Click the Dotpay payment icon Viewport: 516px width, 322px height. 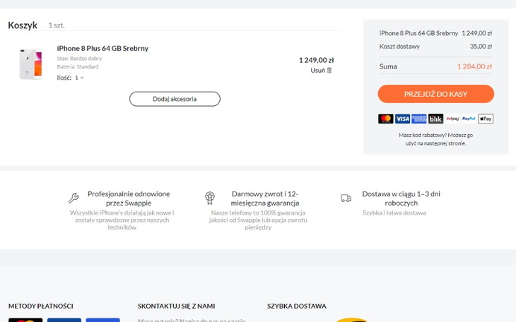coord(452,119)
